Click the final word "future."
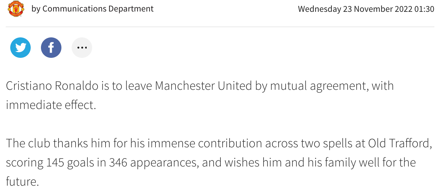This screenshot has height=193, width=436. click(x=22, y=181)
